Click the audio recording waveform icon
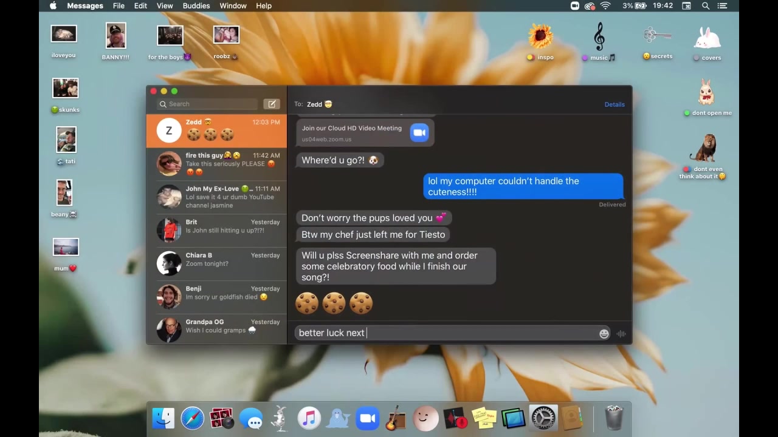Viewport: 778px width, 437px height. [x=621, y=333]
